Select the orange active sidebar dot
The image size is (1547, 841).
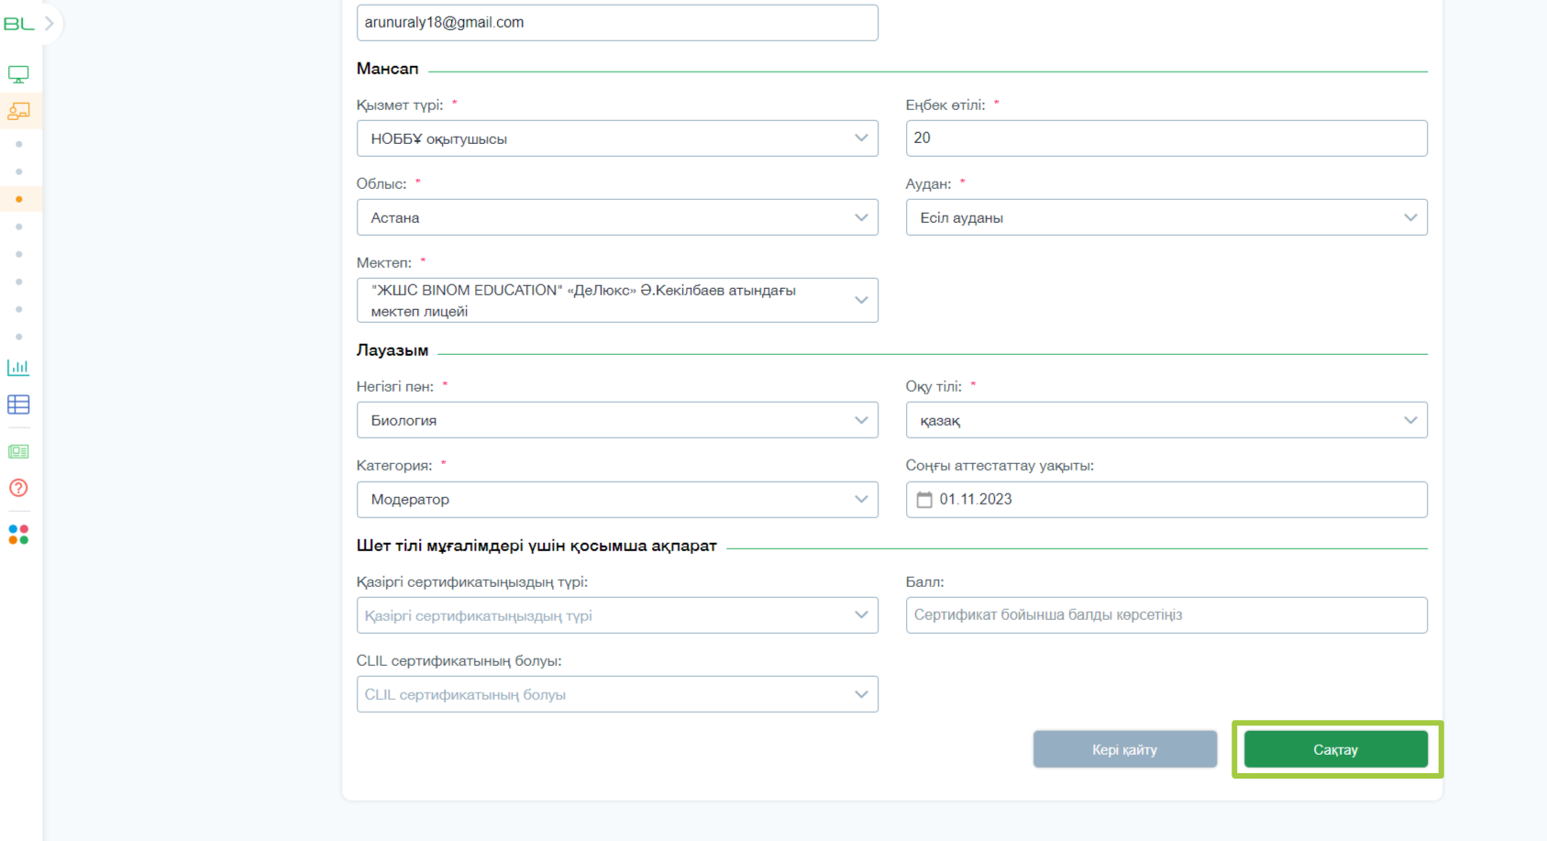click(x=18, y=199)
